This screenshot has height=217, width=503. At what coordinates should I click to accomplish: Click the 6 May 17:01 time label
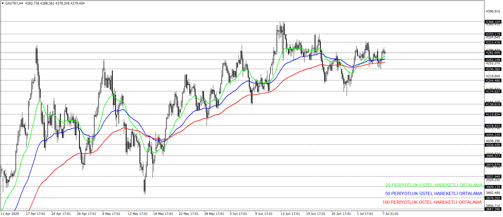pyautogui.click(x=111, y=214)
